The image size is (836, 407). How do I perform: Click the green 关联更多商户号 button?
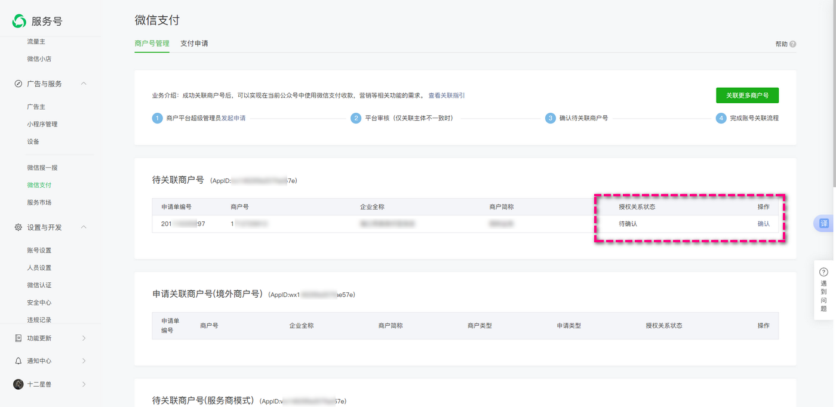(747, 95)
